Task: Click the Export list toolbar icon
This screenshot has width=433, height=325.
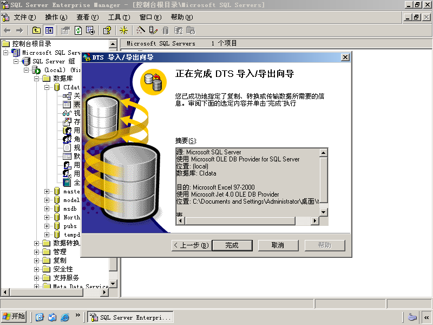Action: [x=90, y=30]
